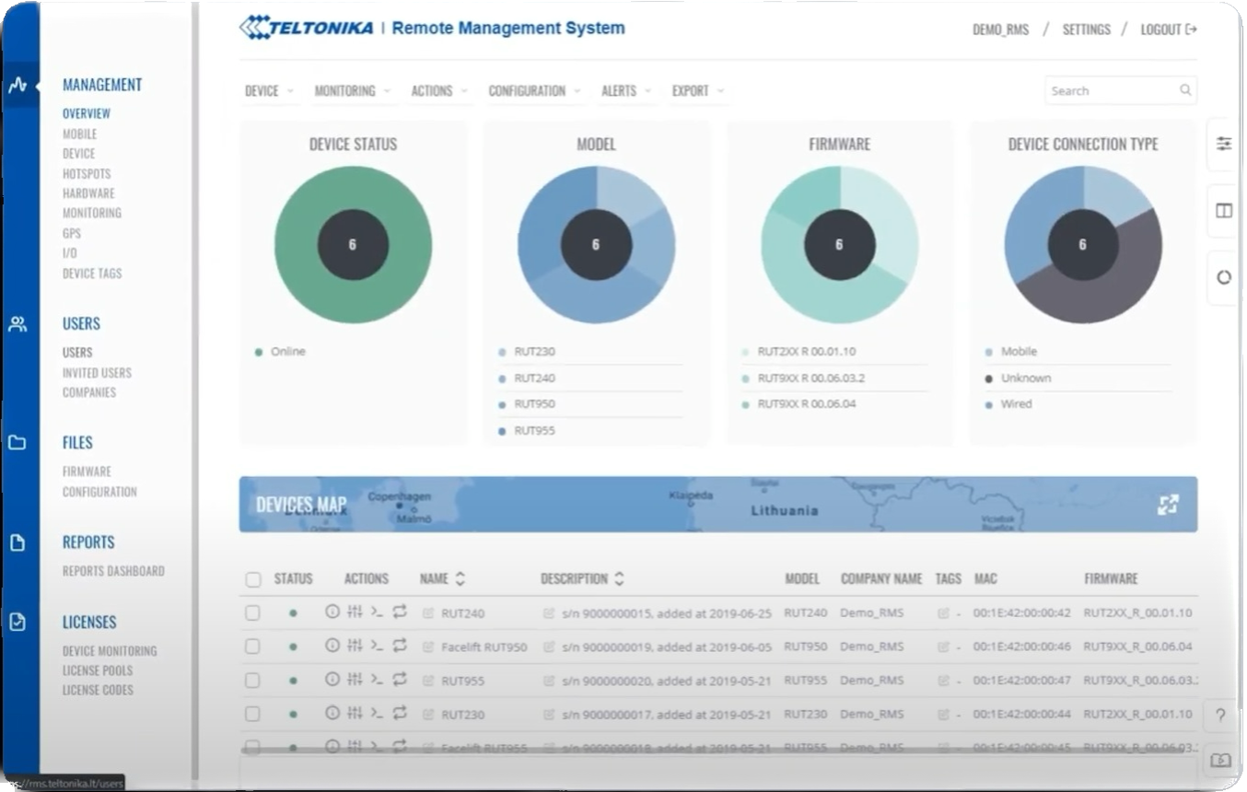Show device info for the RUT230 row
The image size is (1247, 792).
click(332, 714)
